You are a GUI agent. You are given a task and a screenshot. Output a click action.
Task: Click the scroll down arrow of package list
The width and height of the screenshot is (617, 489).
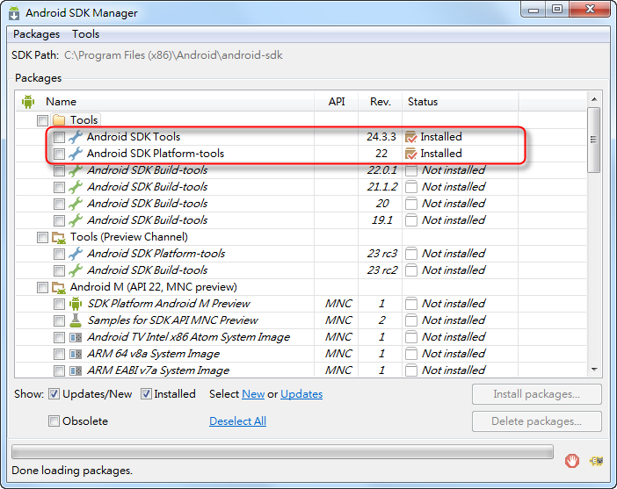pos(594,369)
